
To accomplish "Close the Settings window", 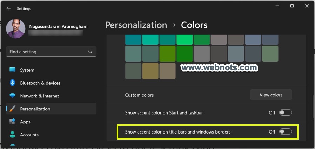I will [x=307, y=6].
